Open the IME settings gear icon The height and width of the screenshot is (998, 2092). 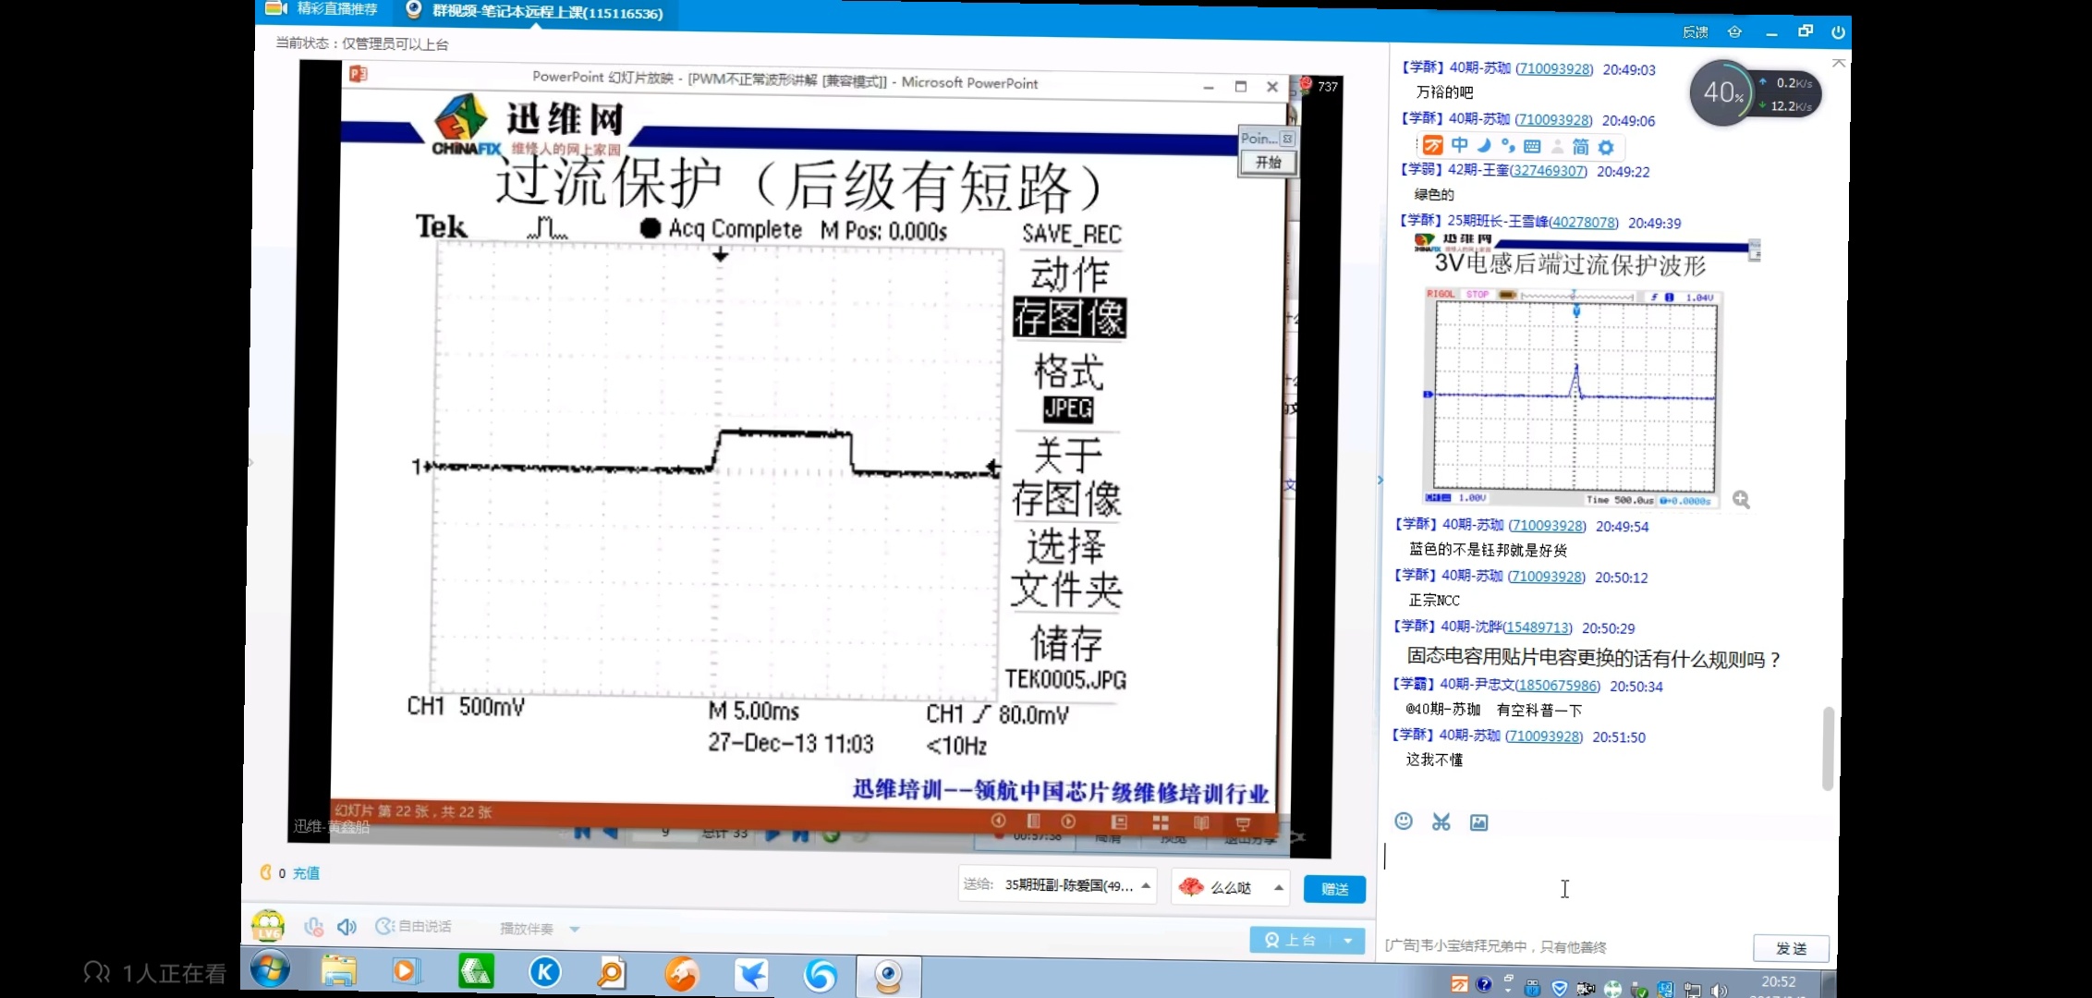coord(1606,147)
